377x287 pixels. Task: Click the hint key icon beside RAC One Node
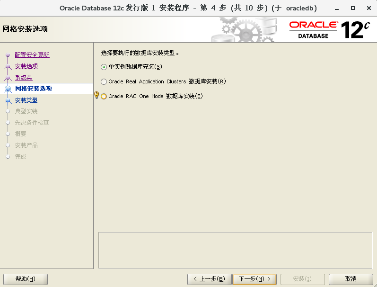tap(96, 95)
